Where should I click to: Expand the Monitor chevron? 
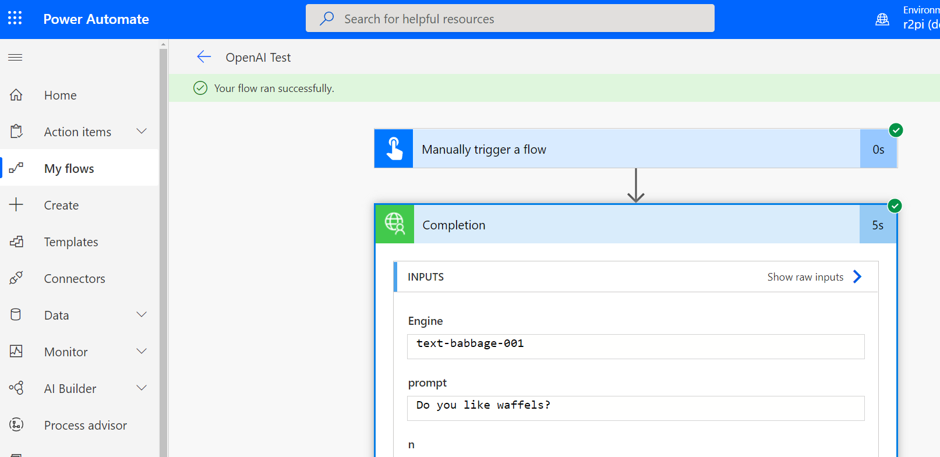pos(142,351)
